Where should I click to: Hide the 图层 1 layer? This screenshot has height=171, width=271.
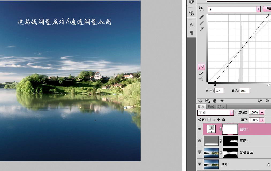(200, 140)
